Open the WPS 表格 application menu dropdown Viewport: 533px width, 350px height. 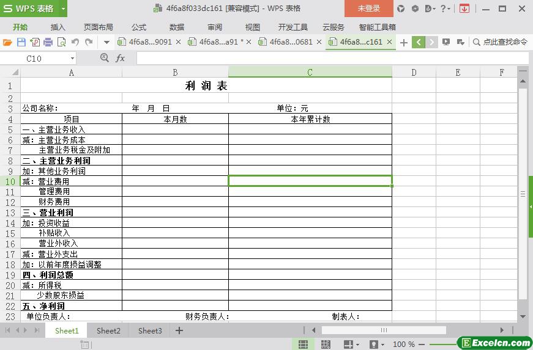(63, 9)
